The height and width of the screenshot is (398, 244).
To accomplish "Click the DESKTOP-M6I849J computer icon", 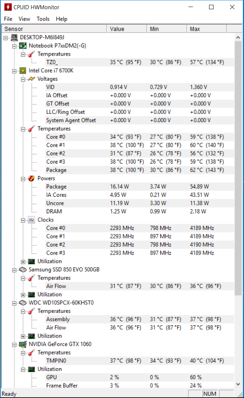I will [x=14, y=38].
